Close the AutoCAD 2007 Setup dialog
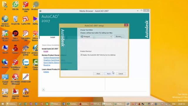This screenshot has height=106, width=188. 126,25
